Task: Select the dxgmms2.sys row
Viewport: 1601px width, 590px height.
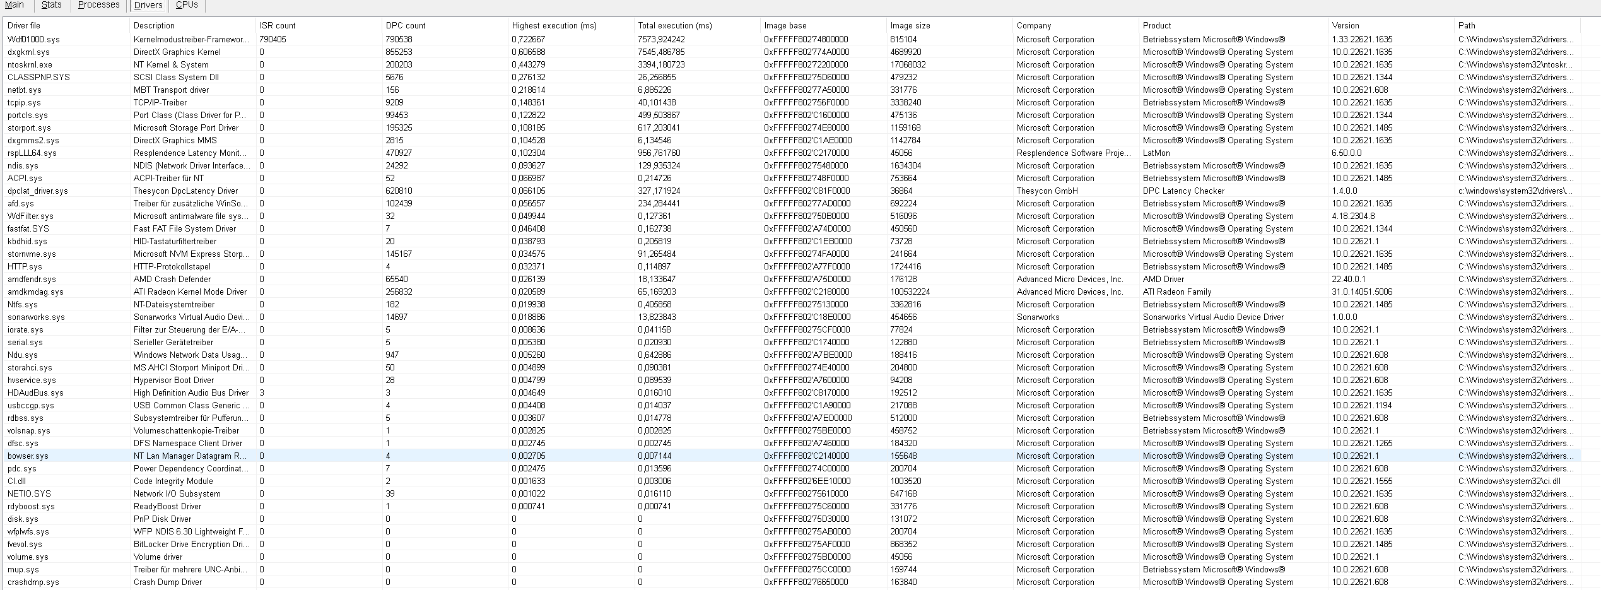Action: (791, 140)
